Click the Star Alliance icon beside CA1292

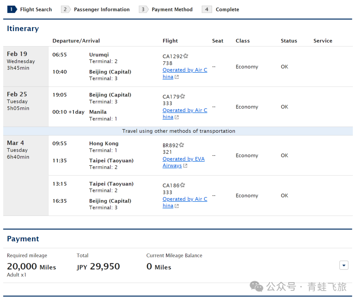point(186,56)
